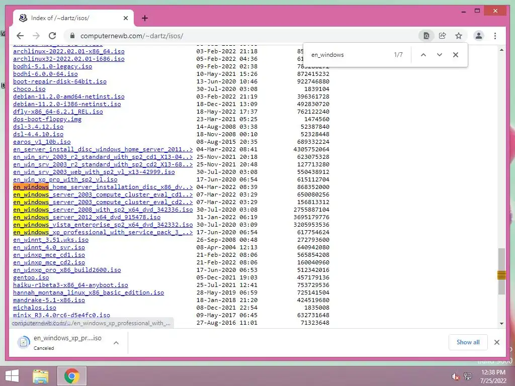Open the Windows Start button
Viewport: 515px width, 386px height.
pyautogui.click(x=12, y=376)
